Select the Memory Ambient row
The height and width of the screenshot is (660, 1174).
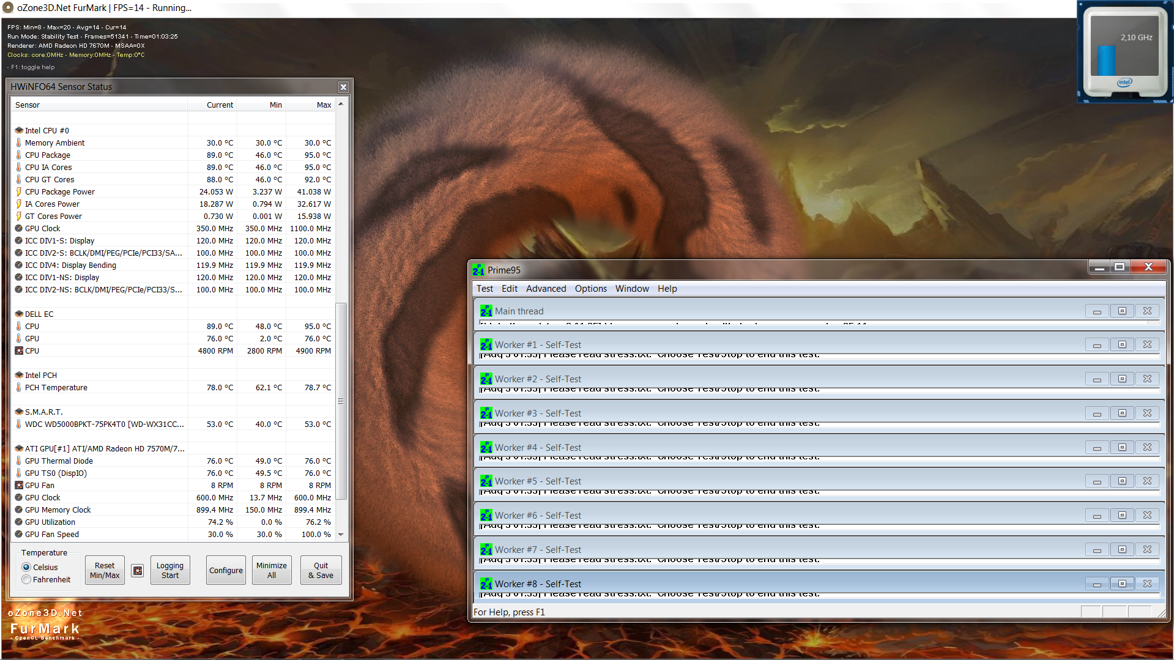(x=173, y=143)
